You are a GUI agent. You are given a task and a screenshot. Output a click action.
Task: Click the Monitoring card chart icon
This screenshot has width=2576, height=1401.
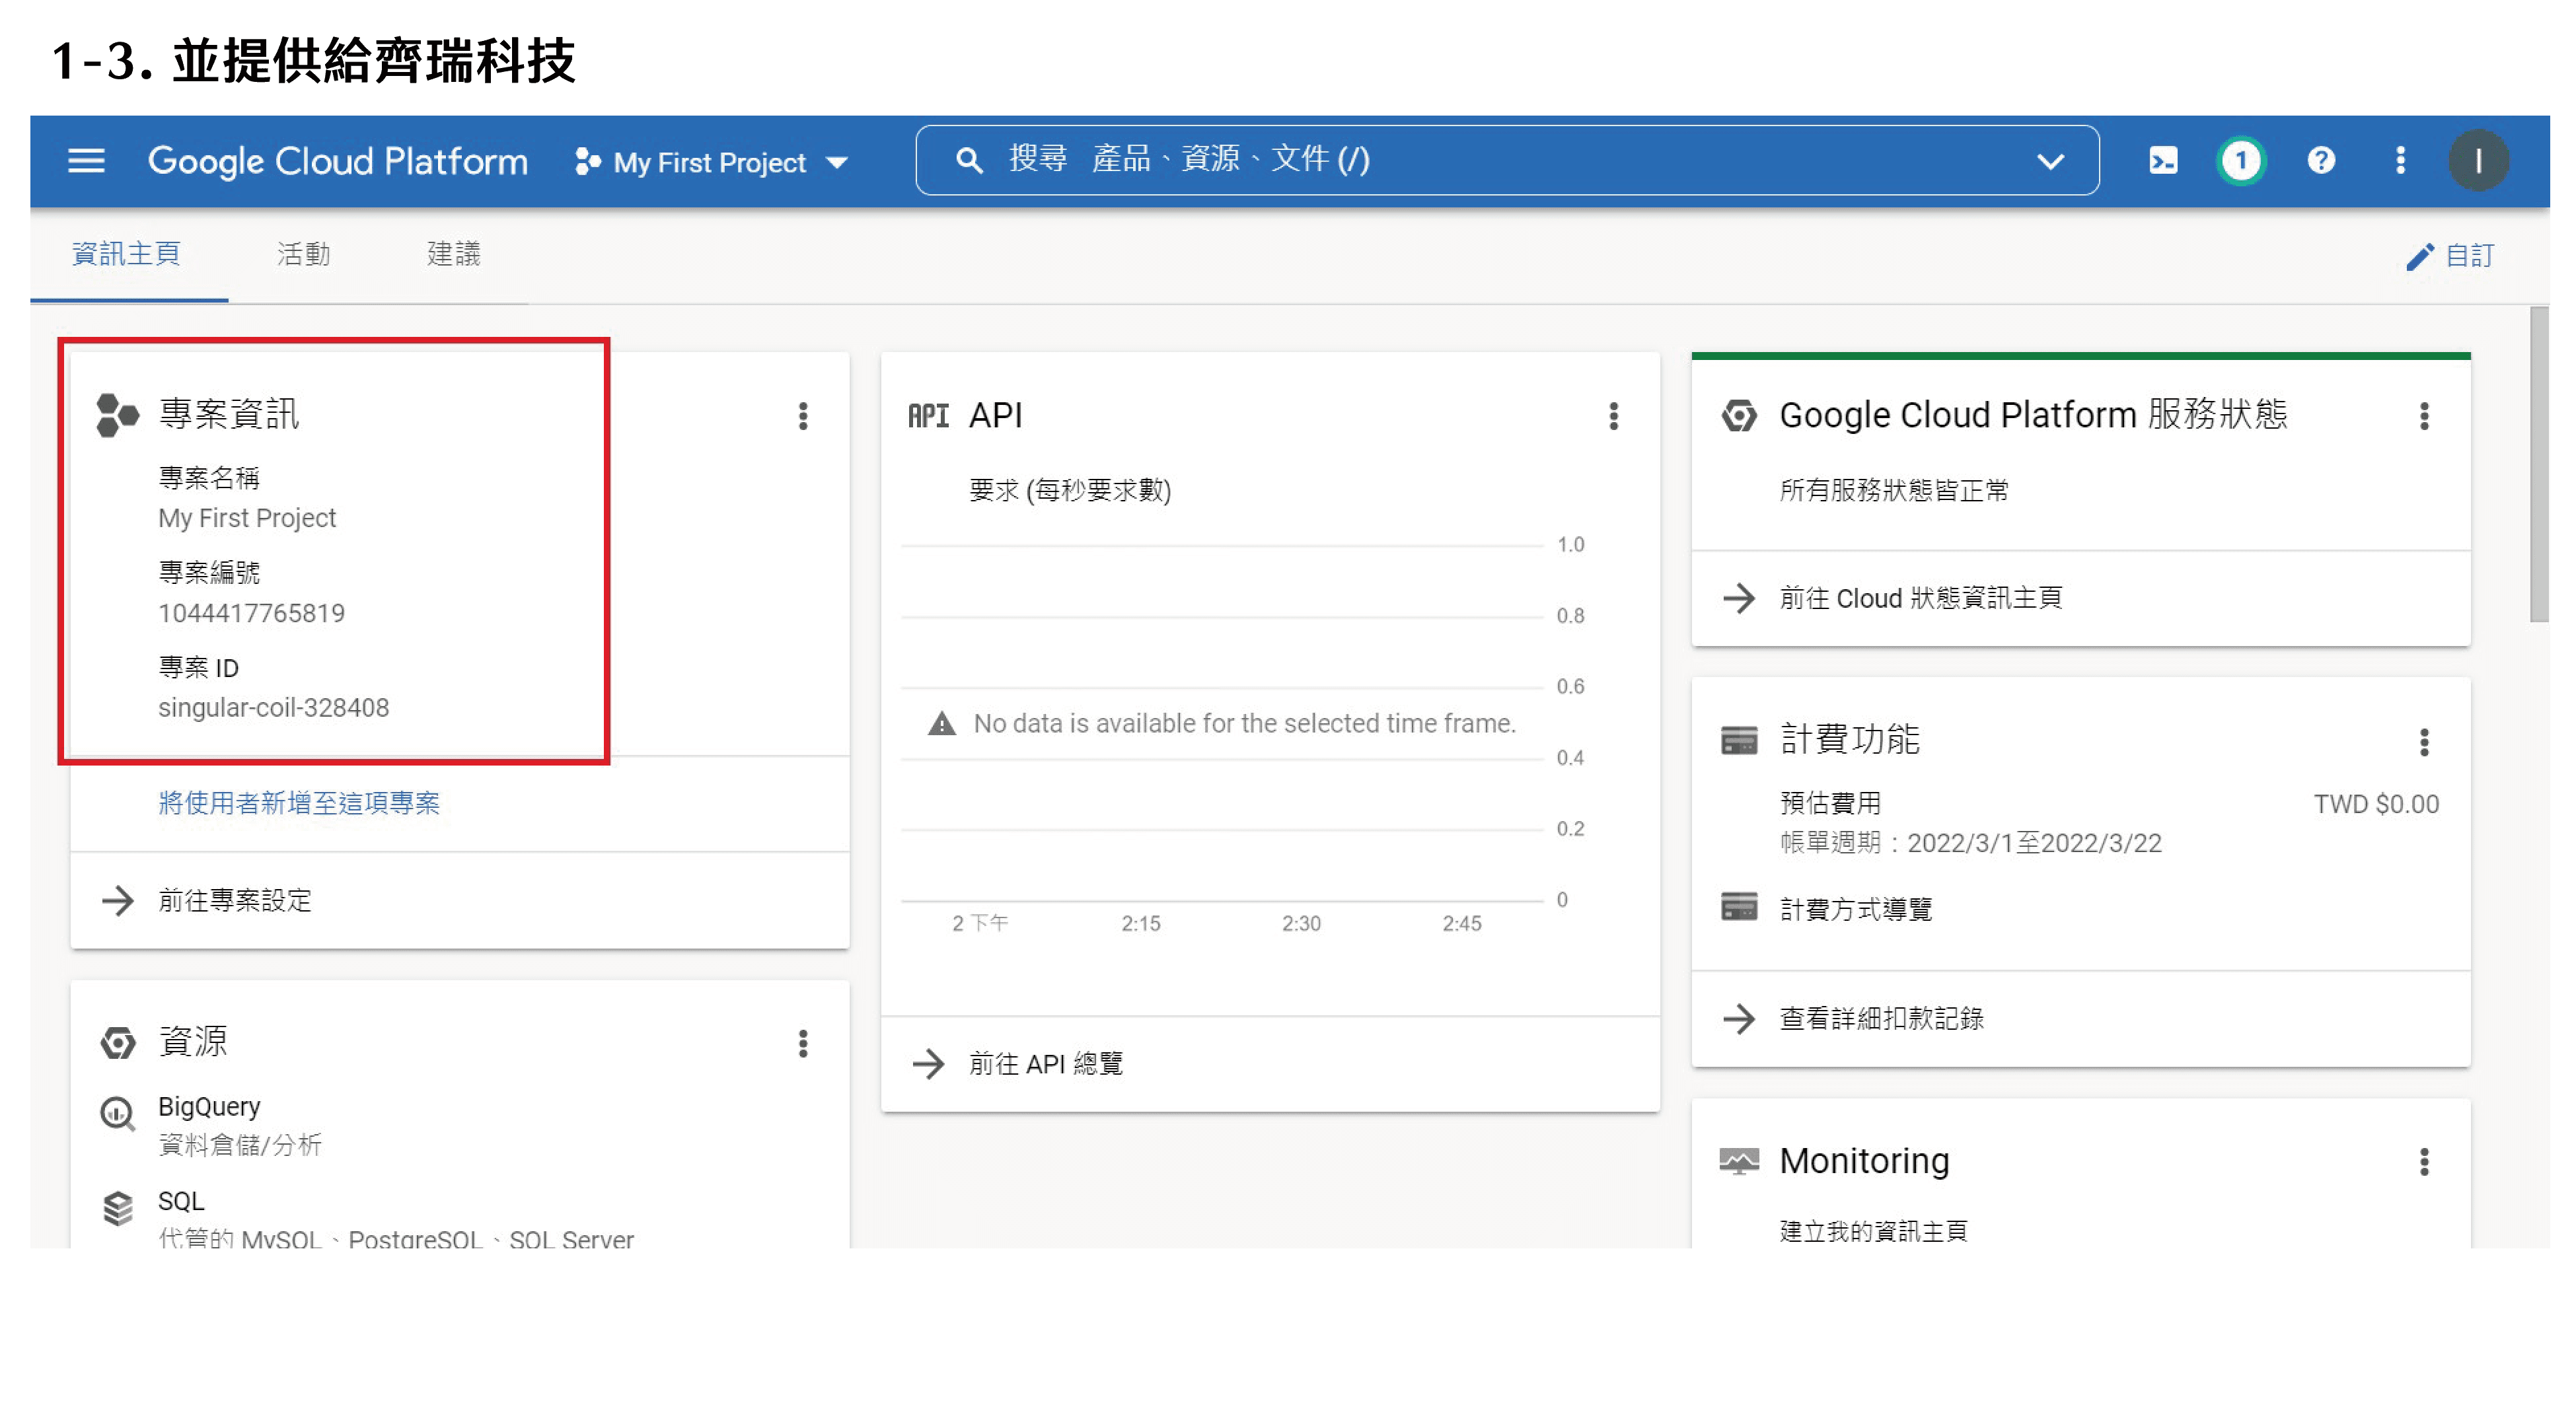pyautogui.click(x=1739, y=1161)
